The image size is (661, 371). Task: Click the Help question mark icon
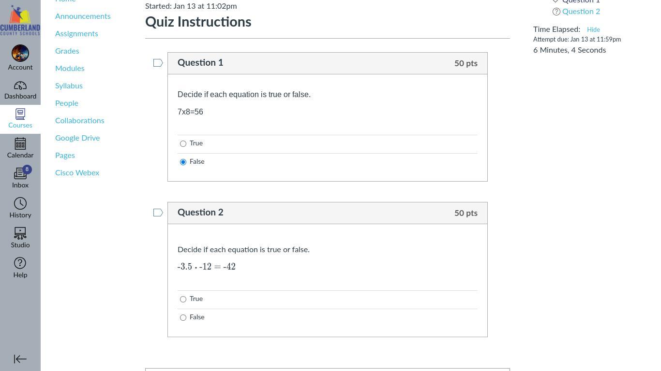click(20, 263)
